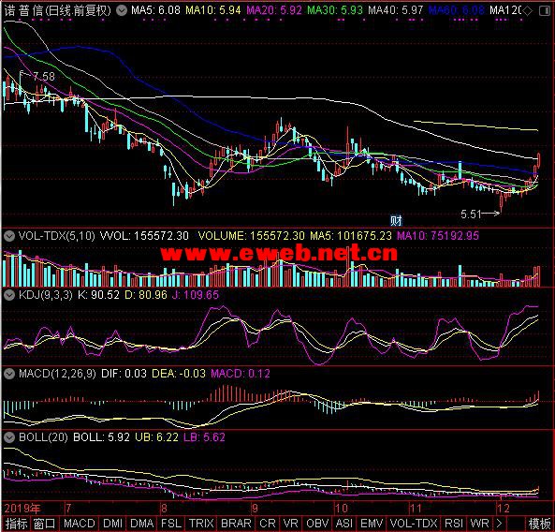Open the BOLL panel dropdown arrow
This screenshot has width=555, height=532.
click(x=9, y=437)
